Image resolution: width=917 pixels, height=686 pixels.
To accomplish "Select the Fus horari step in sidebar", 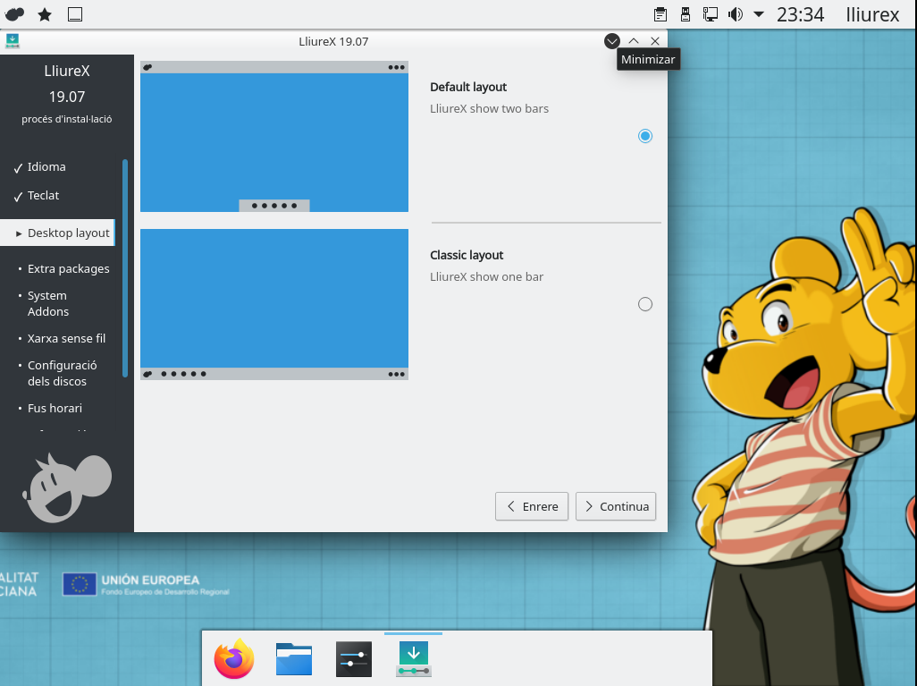I will click(55, 408).
